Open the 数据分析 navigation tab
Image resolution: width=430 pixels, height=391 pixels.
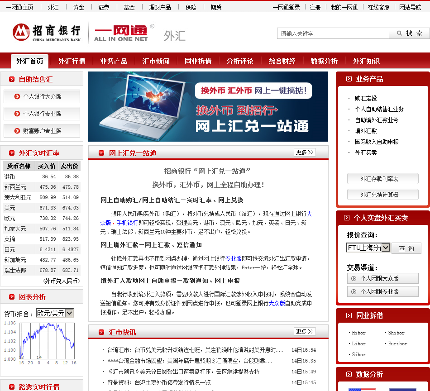(x=324, y=61)
